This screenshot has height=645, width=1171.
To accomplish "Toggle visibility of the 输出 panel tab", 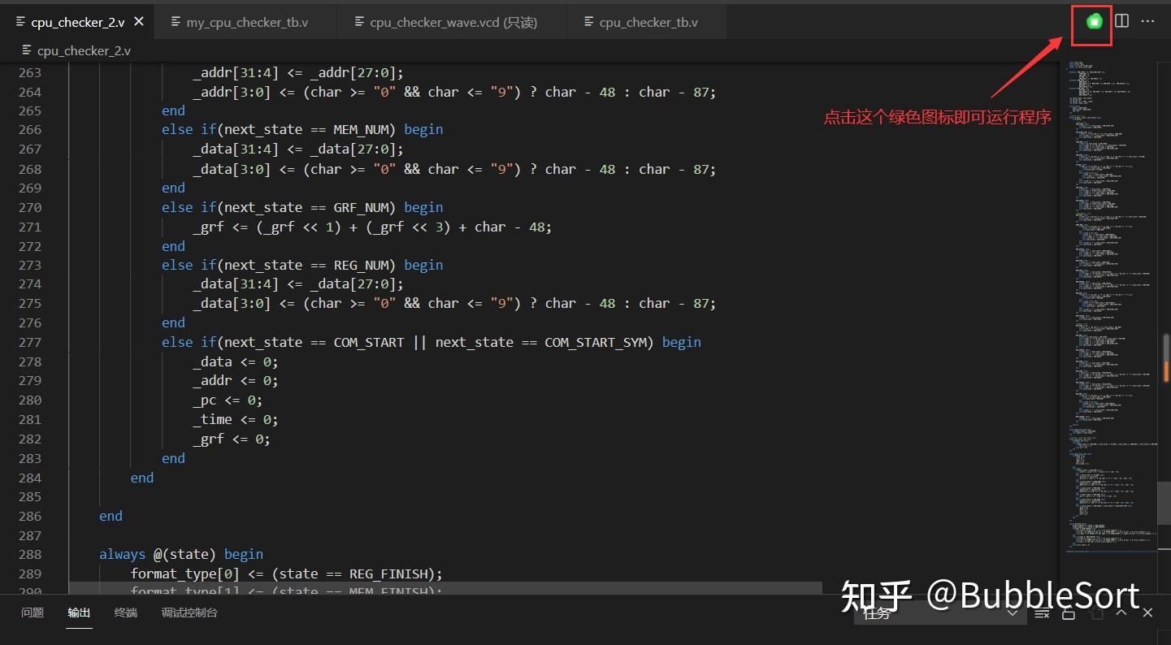I will tap(78, 613).
